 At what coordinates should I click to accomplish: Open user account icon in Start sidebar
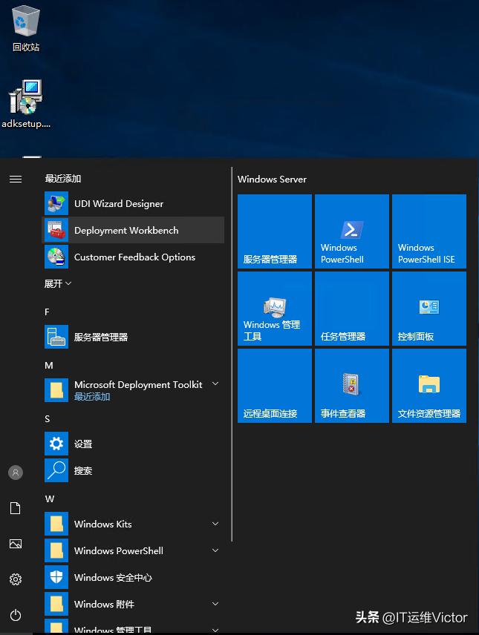[x=16, y=473]
